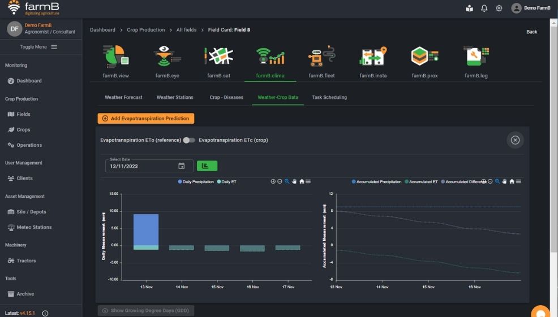Toggle Daily Precipitation legend series
Screen dimensions: 558x317
point(196,181)
